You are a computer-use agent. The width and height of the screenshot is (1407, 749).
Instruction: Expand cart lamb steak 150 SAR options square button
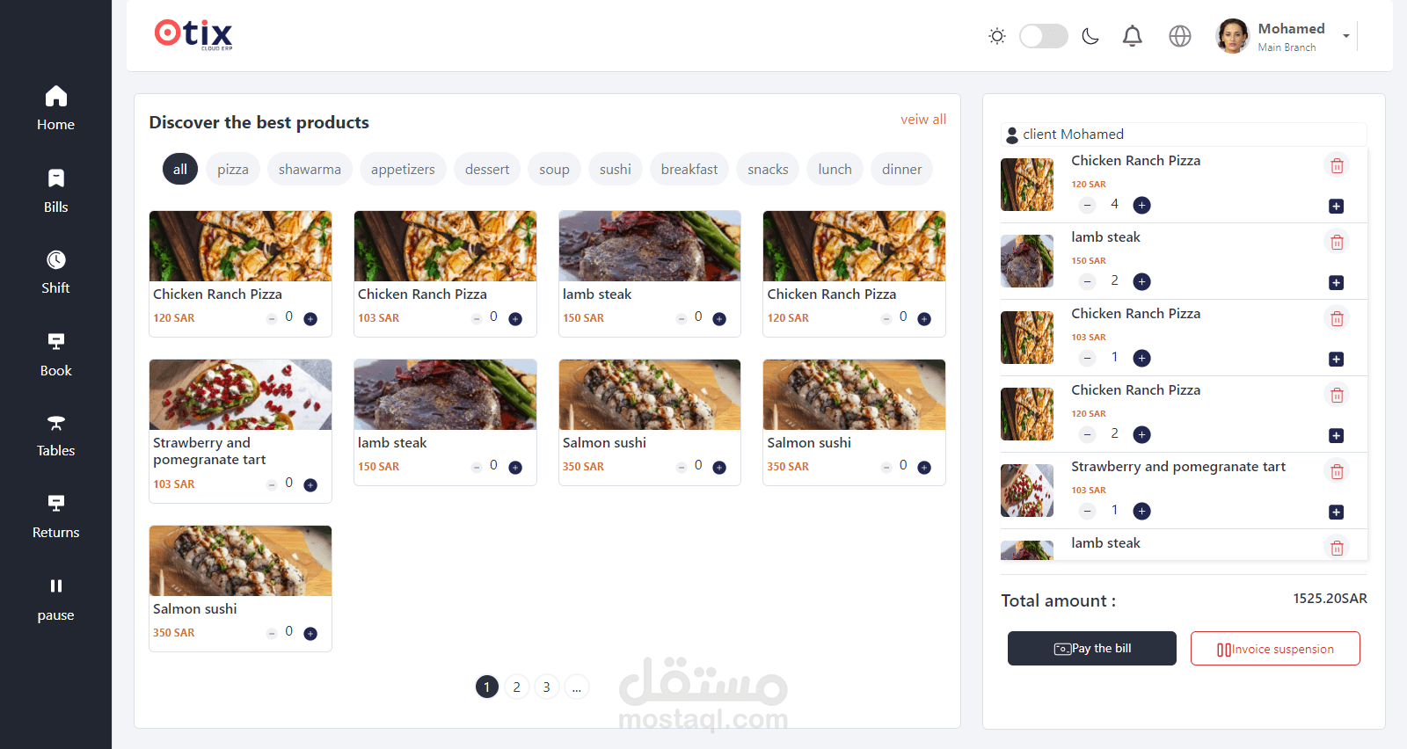click(x=1336, y=282)
